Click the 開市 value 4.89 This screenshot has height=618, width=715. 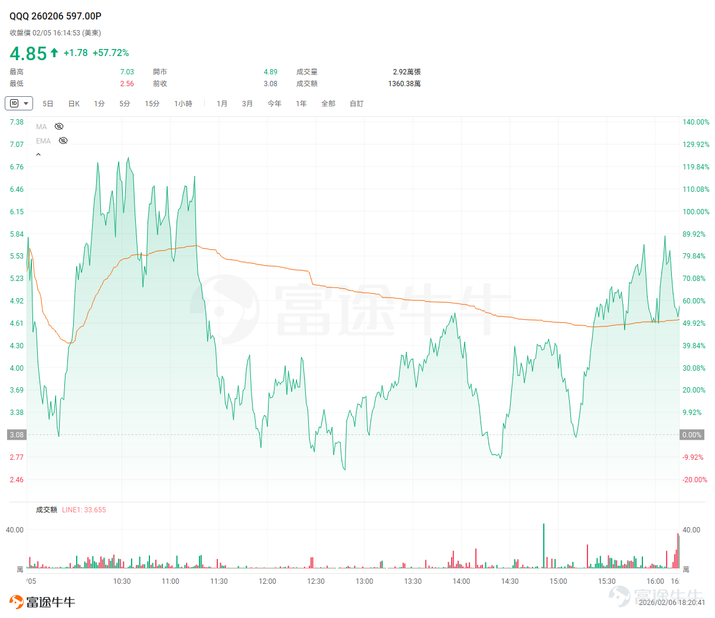click(x=270, y=72)
